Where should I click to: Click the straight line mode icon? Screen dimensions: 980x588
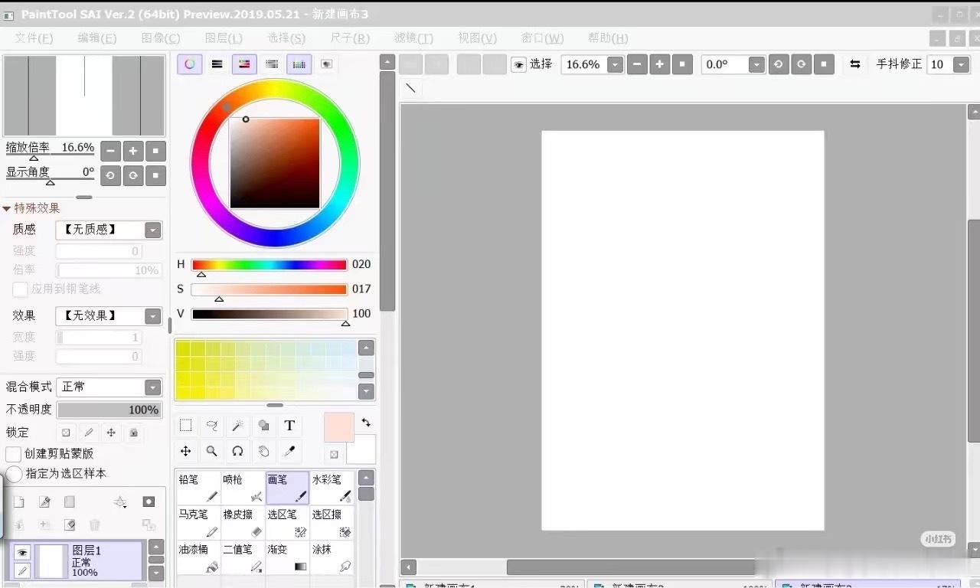(x=410, y=88)
